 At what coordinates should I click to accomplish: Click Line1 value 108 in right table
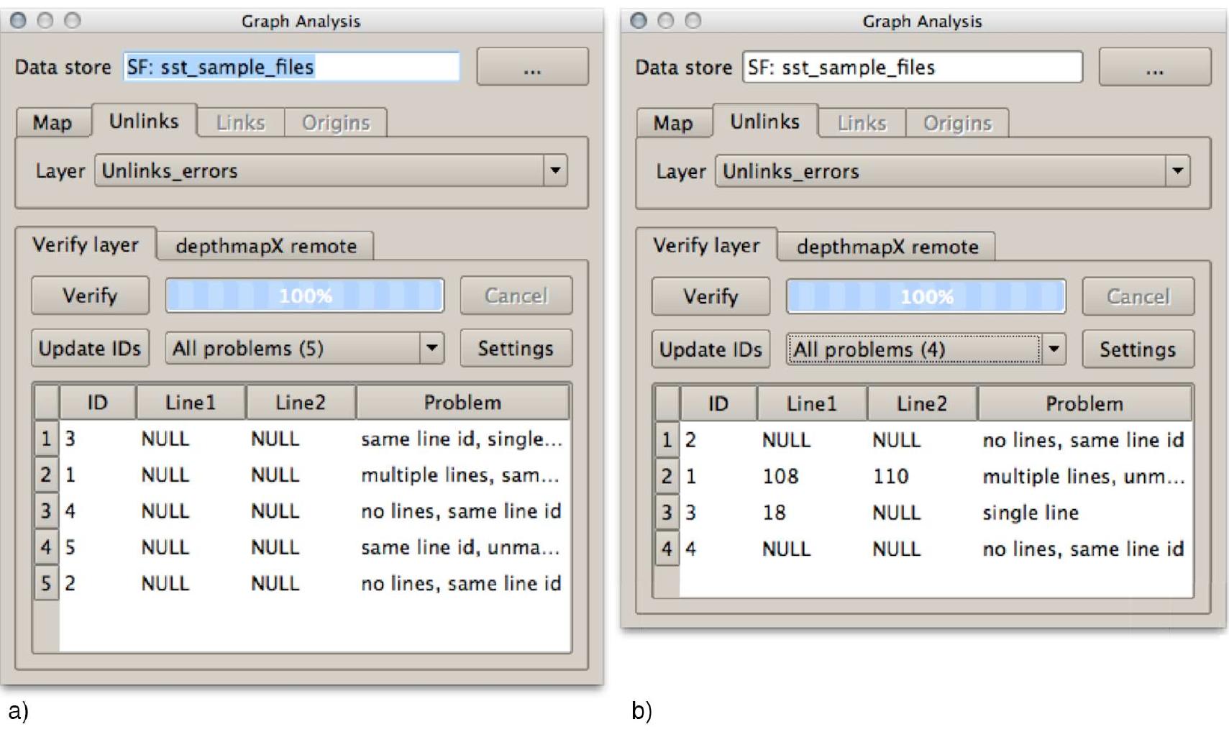[x=780, y=476]
